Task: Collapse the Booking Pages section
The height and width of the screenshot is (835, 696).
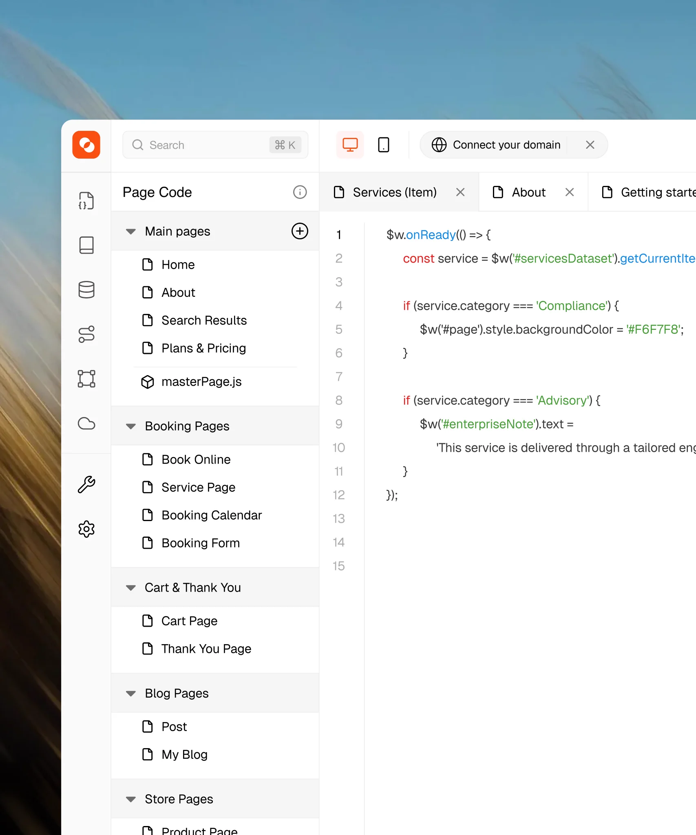Action: click(130, 426)
